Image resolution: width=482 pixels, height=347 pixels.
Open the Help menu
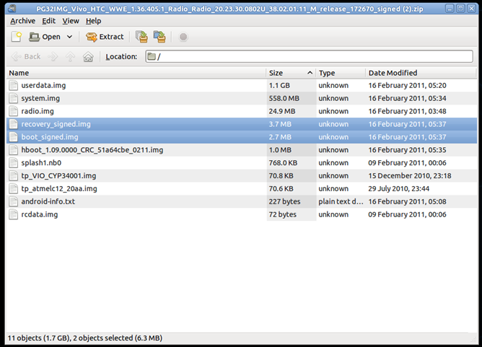(x=94, y=21)
